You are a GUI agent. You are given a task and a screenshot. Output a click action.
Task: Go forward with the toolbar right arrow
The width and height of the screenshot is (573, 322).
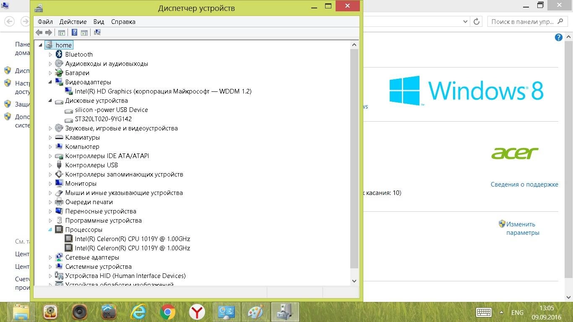[49, 32]
